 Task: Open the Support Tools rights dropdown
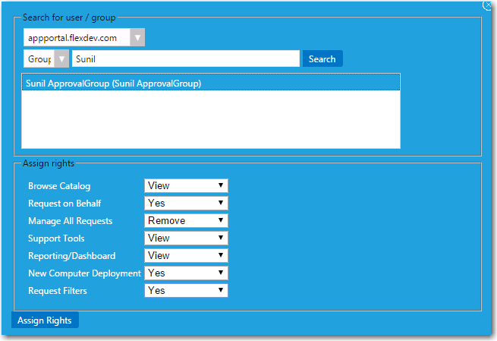pos(186,238)
